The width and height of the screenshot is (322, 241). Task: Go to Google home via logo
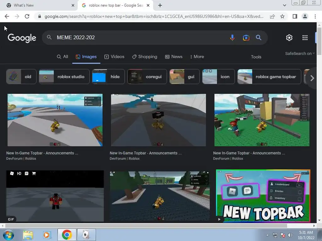tap(22, 38)
